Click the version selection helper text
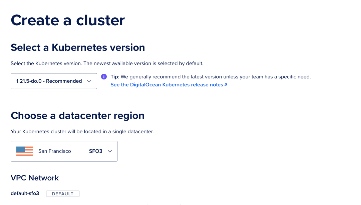Screen dimensions: 361x205 point(107,63)
